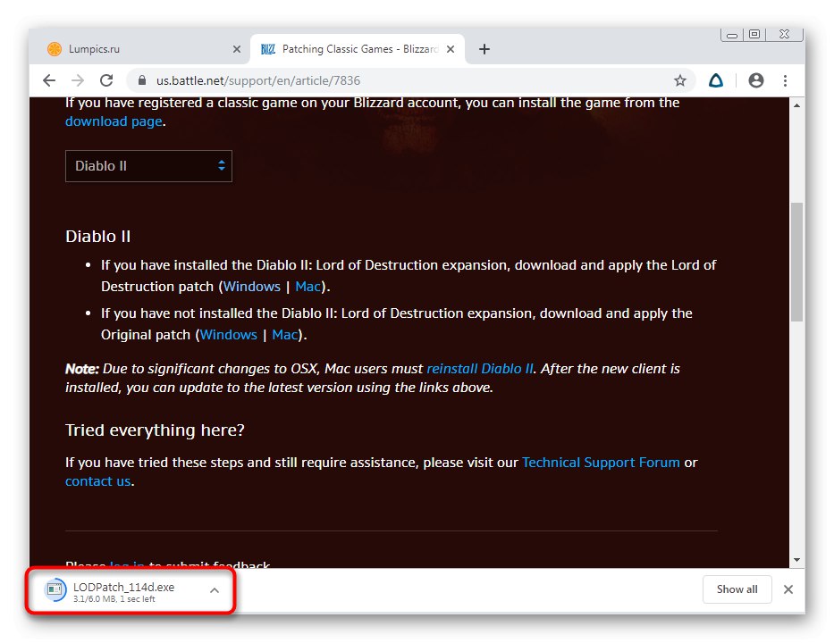The height and width of the screenshot is (643, 834).
Task: Open the contact us link
Action: coord(97,481)
